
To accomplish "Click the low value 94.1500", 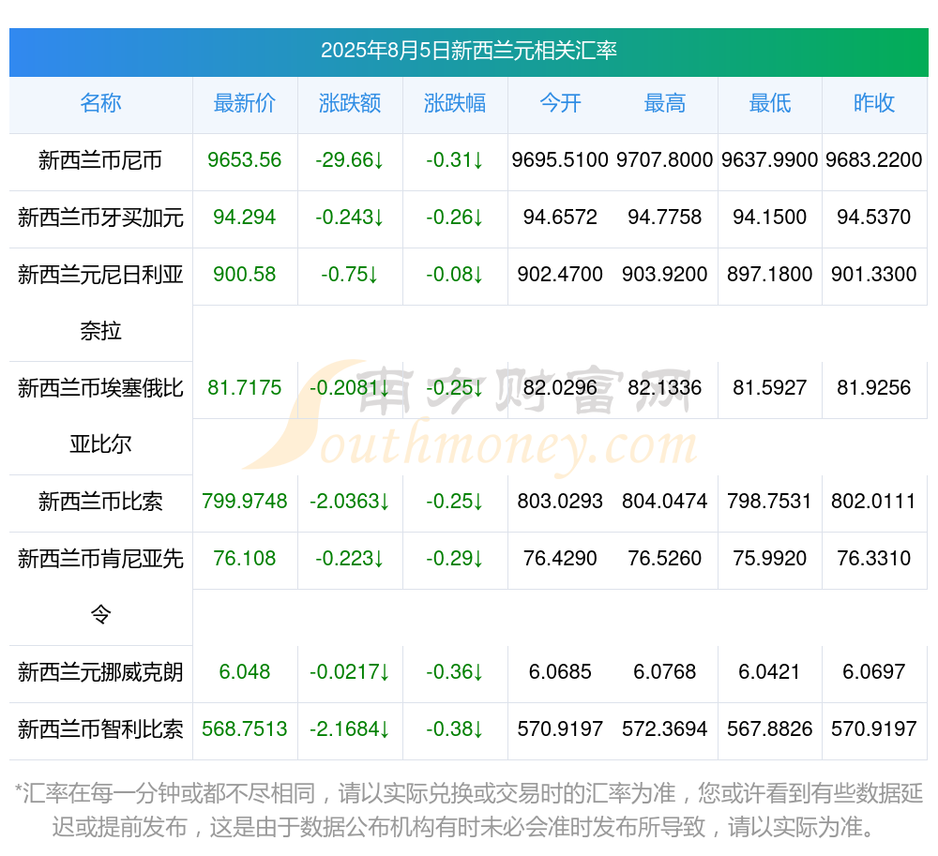I will coord(770,217).
